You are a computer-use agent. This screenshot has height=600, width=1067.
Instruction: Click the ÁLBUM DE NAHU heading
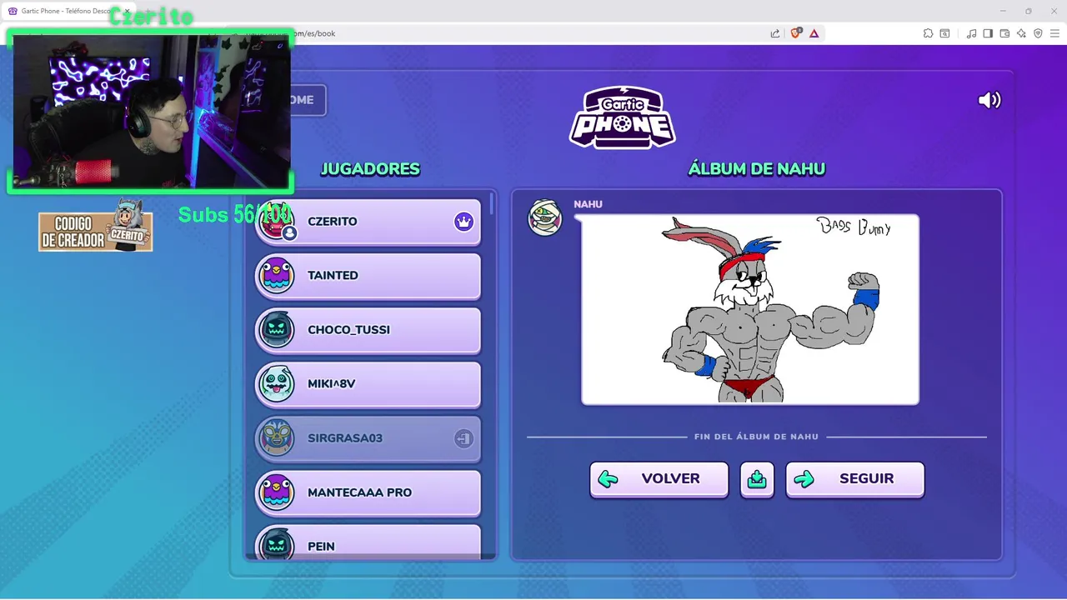[x=756, y=169]
